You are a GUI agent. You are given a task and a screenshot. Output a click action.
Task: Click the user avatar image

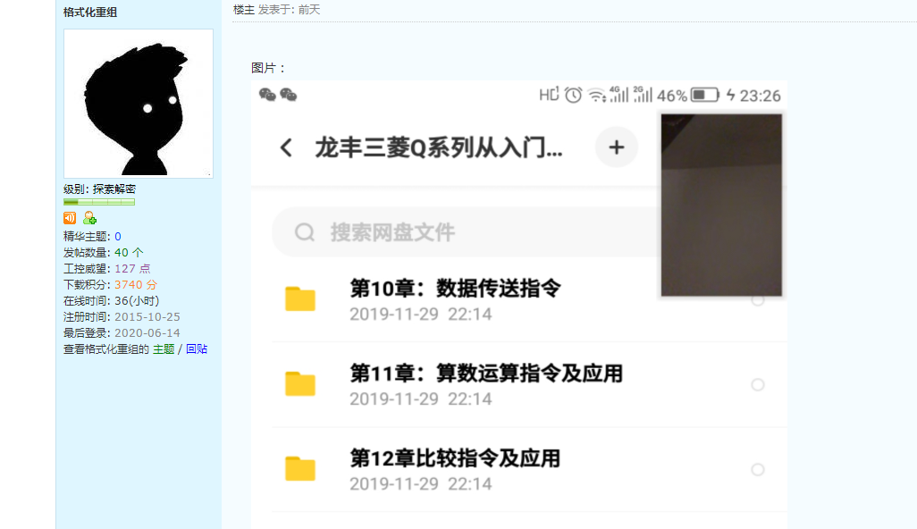(x=139, y=104)
